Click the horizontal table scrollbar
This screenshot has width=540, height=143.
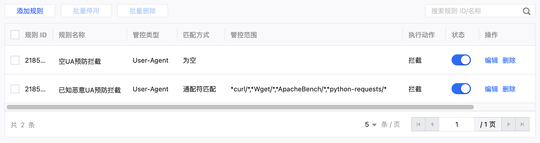click(240, 107)
